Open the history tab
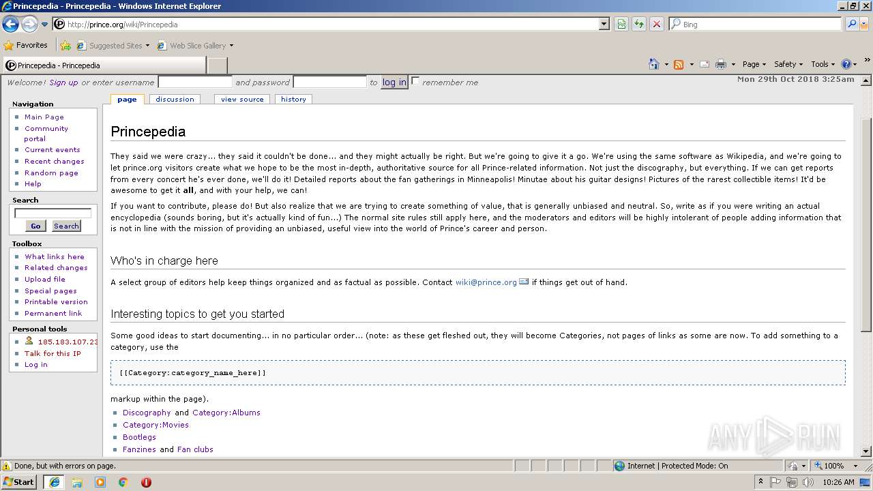The image size is (873, 491). (293, 99)
